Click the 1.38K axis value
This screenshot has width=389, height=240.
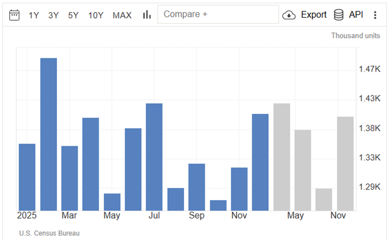point(370,128)
